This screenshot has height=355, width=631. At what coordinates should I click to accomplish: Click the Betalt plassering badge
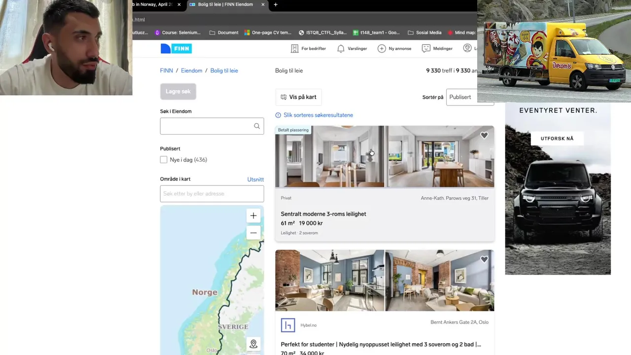click(293, 130)
